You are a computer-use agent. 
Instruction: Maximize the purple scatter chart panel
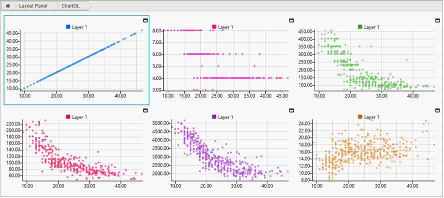[x=291, y=110]
